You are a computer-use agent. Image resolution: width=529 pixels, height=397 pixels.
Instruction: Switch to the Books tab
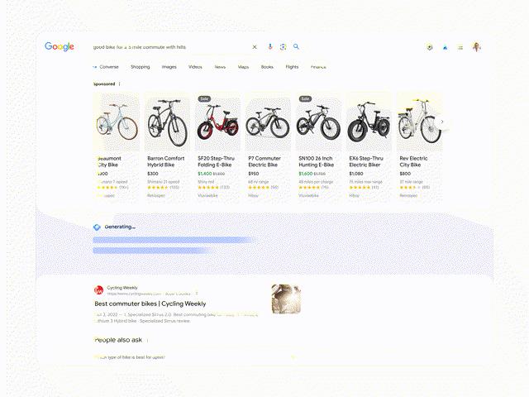[267, 67]
